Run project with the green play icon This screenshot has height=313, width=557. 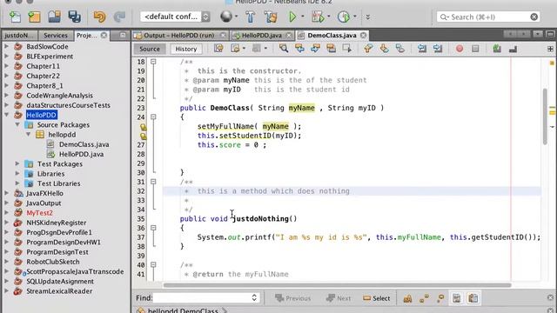point(292,17)
